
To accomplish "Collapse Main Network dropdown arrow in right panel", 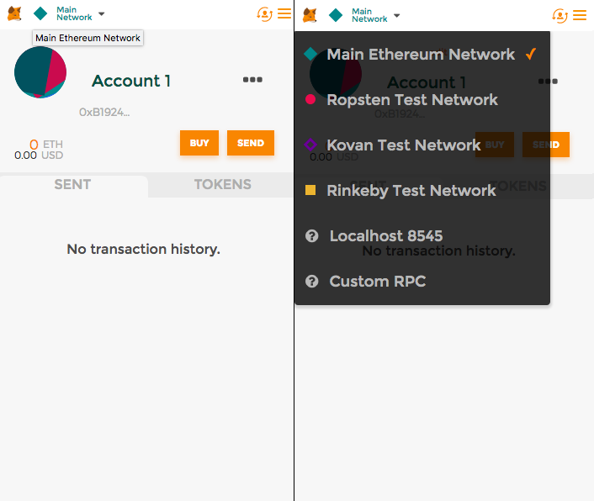I will coord(396,15).
